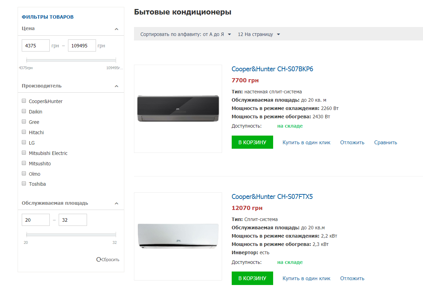Click the Cooper&Hunter manufacturer label
The image size is (423, 294).
[x=46, y=101]
